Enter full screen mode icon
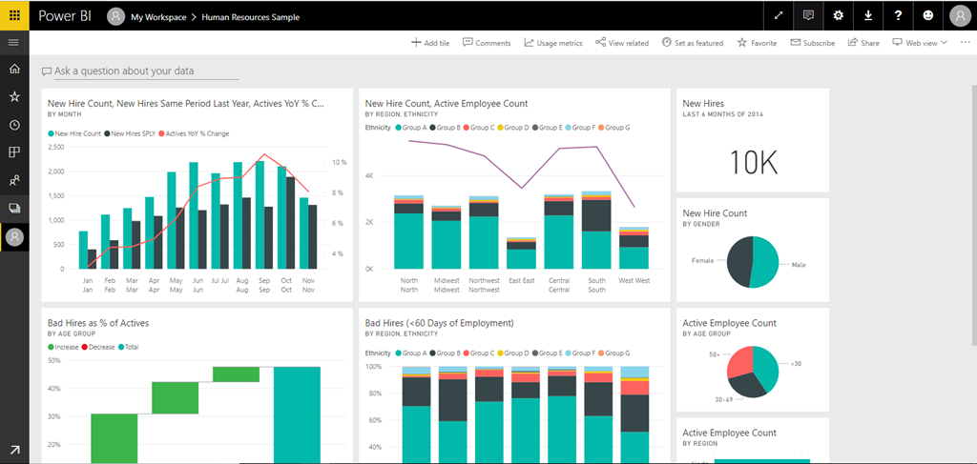 click(x=779, y=15)
